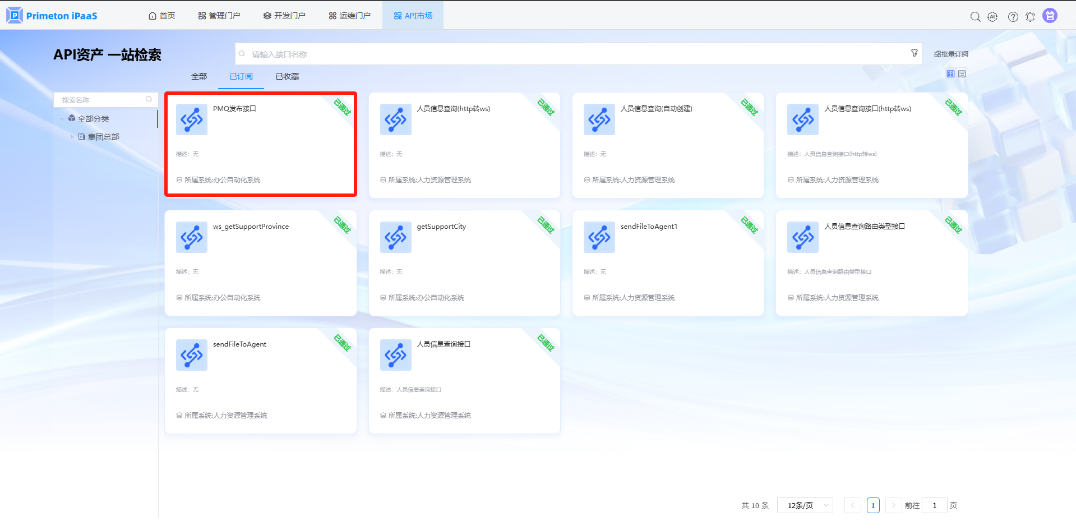Switch to list view layout
The image size is (1076, 530).
click(x=962, y=74)
